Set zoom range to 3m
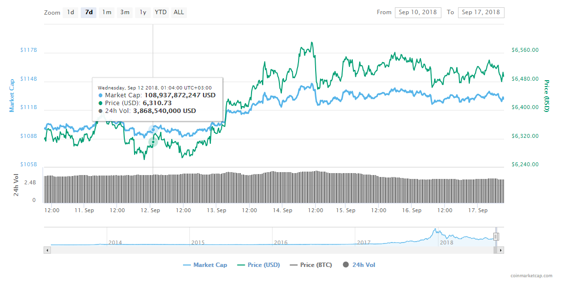Screen dimensions: 575x287 click(x=125, y=12)
